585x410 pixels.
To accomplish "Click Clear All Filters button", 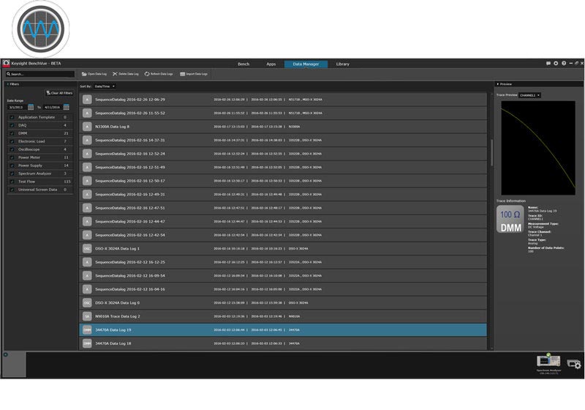I will [59, 93].
